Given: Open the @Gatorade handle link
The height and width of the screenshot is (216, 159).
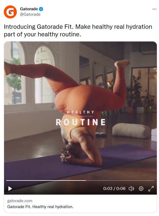Looking at the screenshot, I should pyautogui.click(x=30, y=14).
